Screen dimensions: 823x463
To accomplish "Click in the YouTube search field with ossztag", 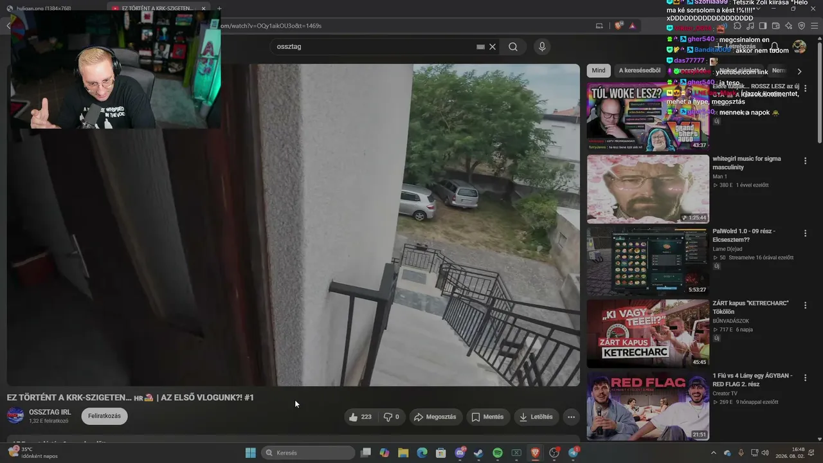I will tap(375, 46).
